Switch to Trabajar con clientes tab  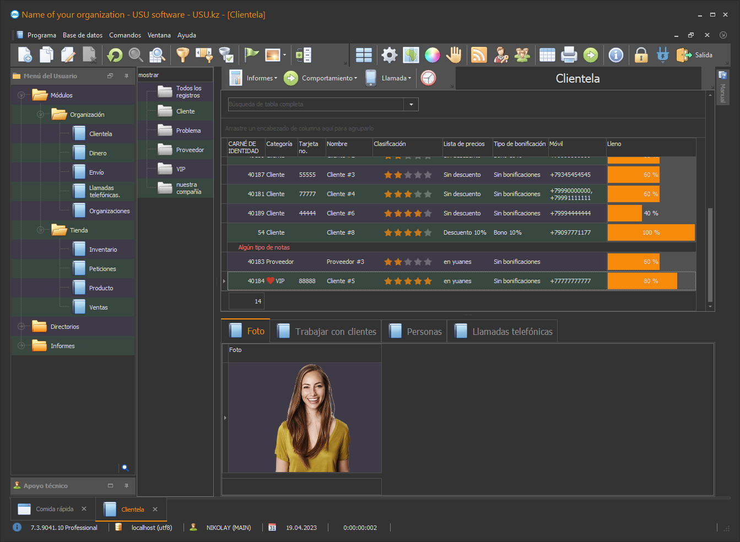[x=326, y=332]
